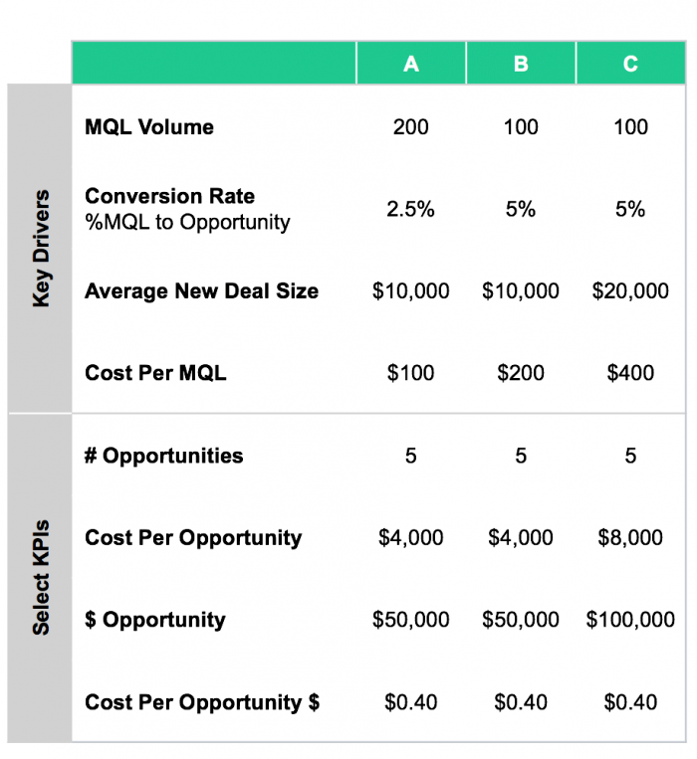697x759 pixels.
Task: Click the 2.5% conversion rate cell
Action: click(x=410, y=209)
